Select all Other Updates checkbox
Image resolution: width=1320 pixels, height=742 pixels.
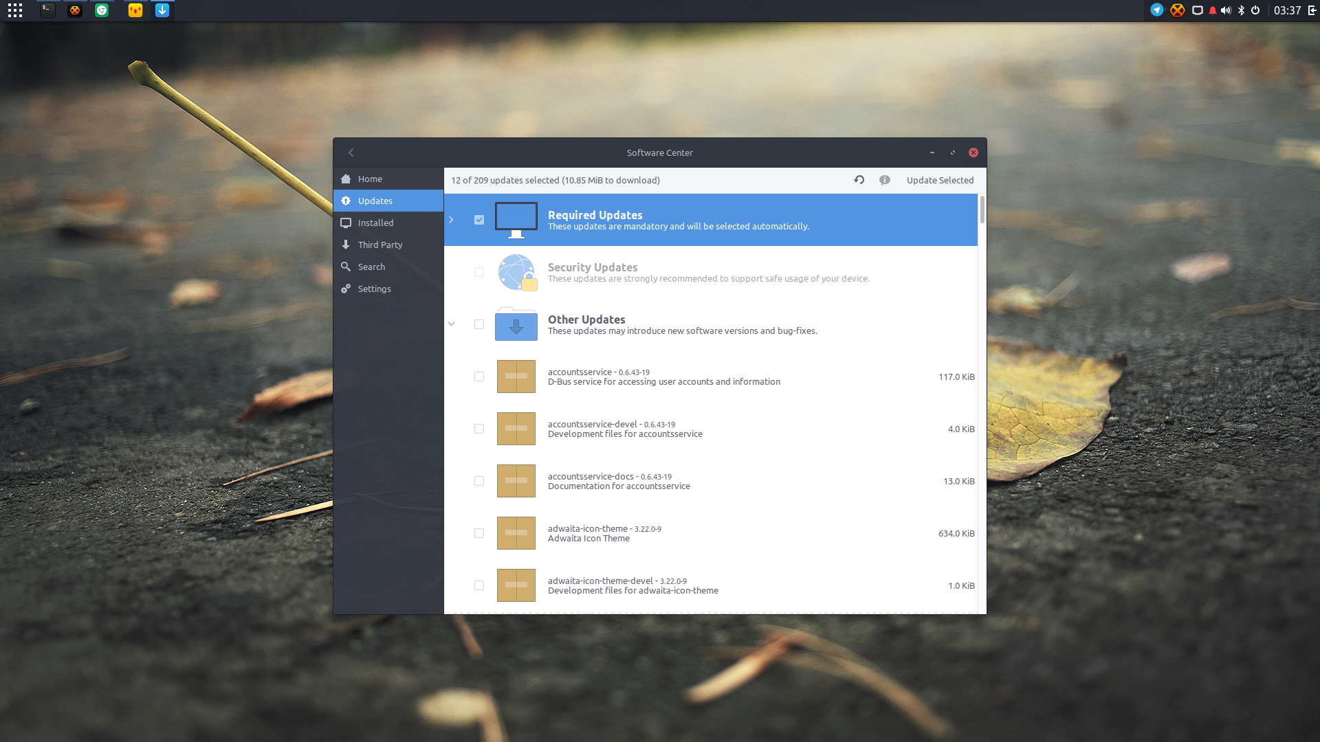coord(479,324)
